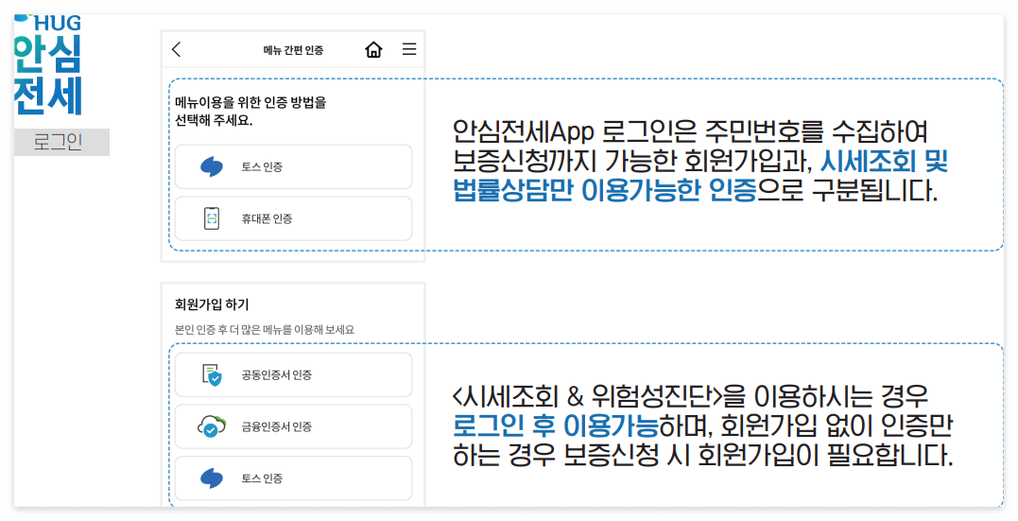Click the Toss logo icon in sign-up list
The height and width of the screenshot is (521, 1018).
tap(212, 478)
